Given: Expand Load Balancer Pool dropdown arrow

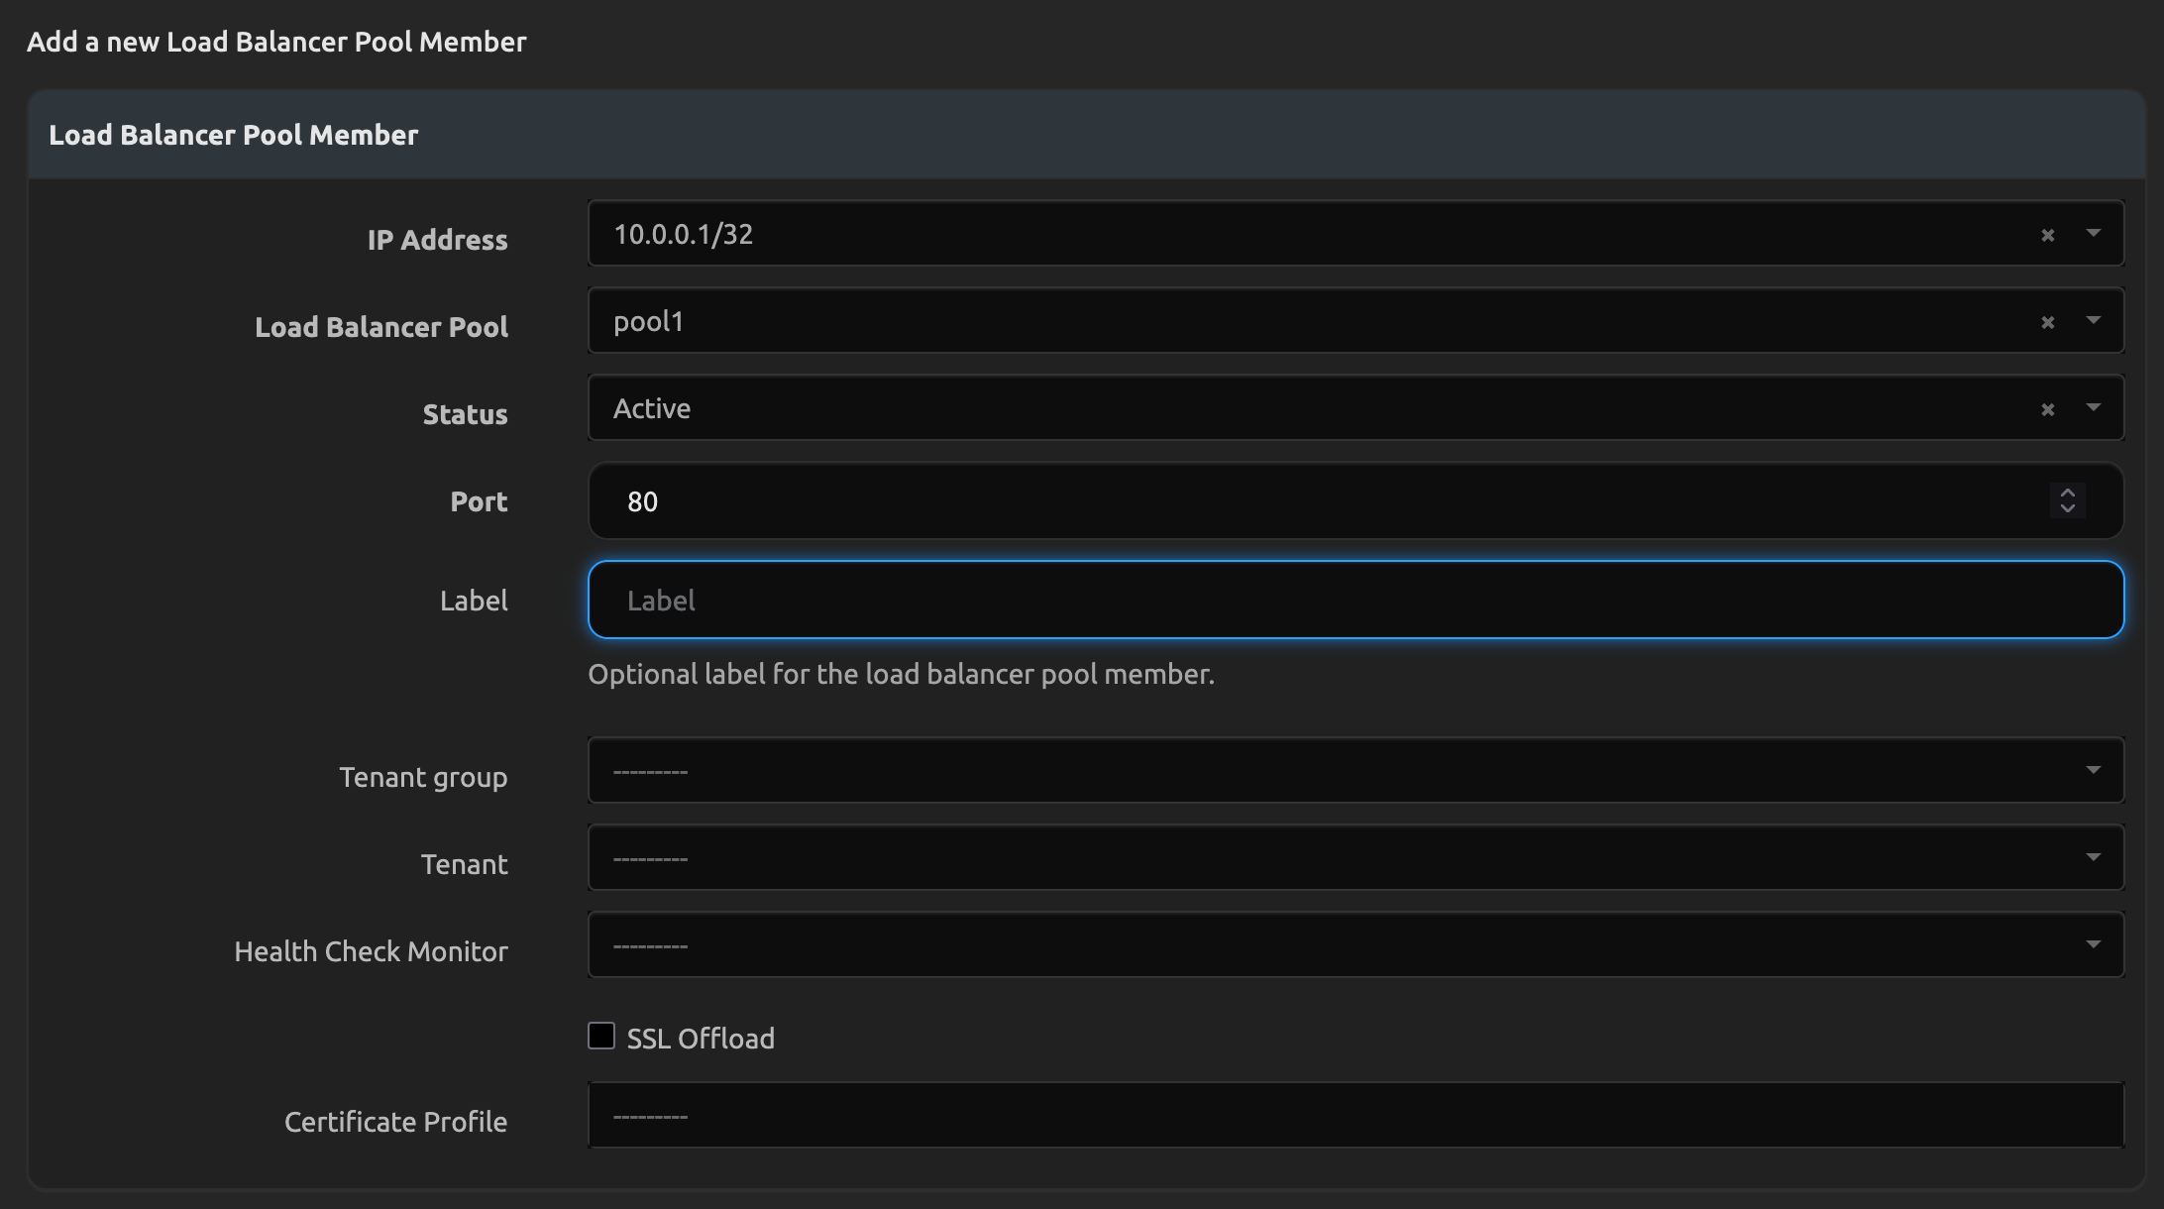Looking at the screenshot, I should pos(2093,321).
